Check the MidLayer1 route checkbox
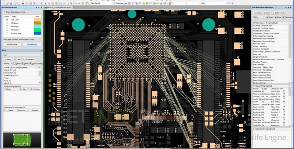Viewport: 294px width, 149px height. (x=7, y=23)
